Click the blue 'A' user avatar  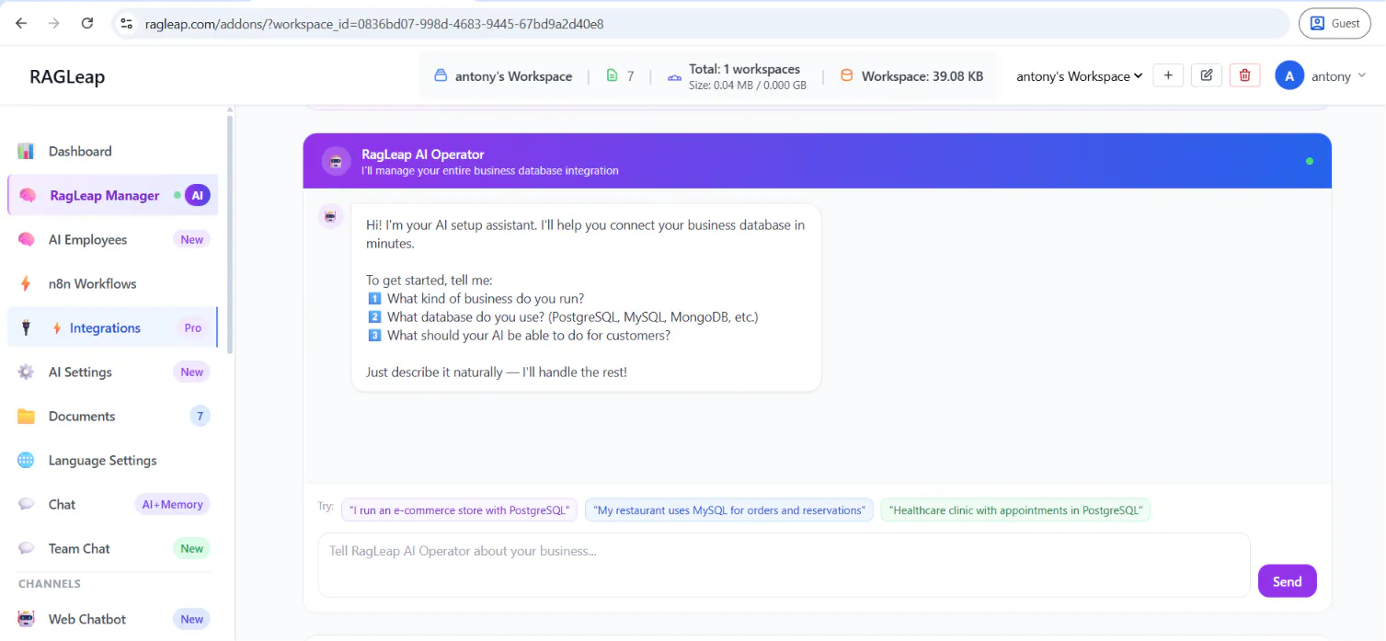(1289, 76)
